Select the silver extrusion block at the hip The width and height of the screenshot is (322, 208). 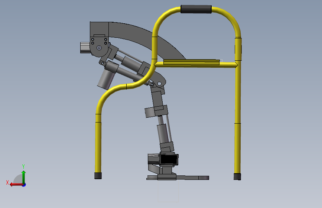(x=85, y=48)
